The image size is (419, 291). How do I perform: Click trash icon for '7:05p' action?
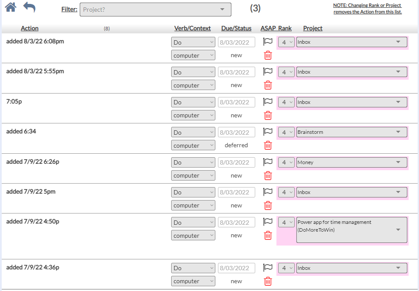268,115
